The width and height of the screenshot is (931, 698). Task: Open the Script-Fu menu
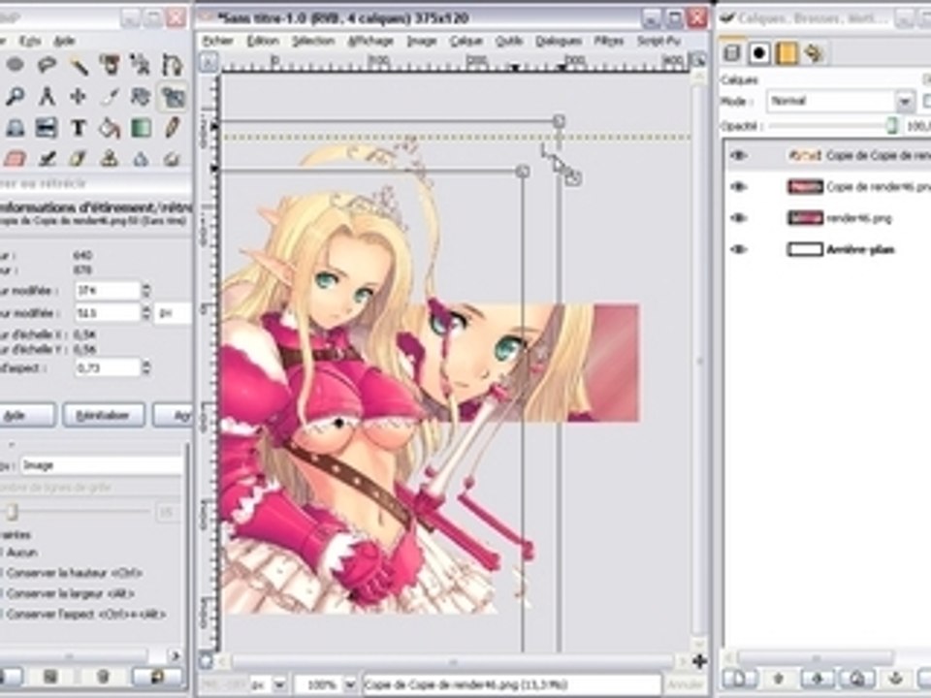point(658,41)
